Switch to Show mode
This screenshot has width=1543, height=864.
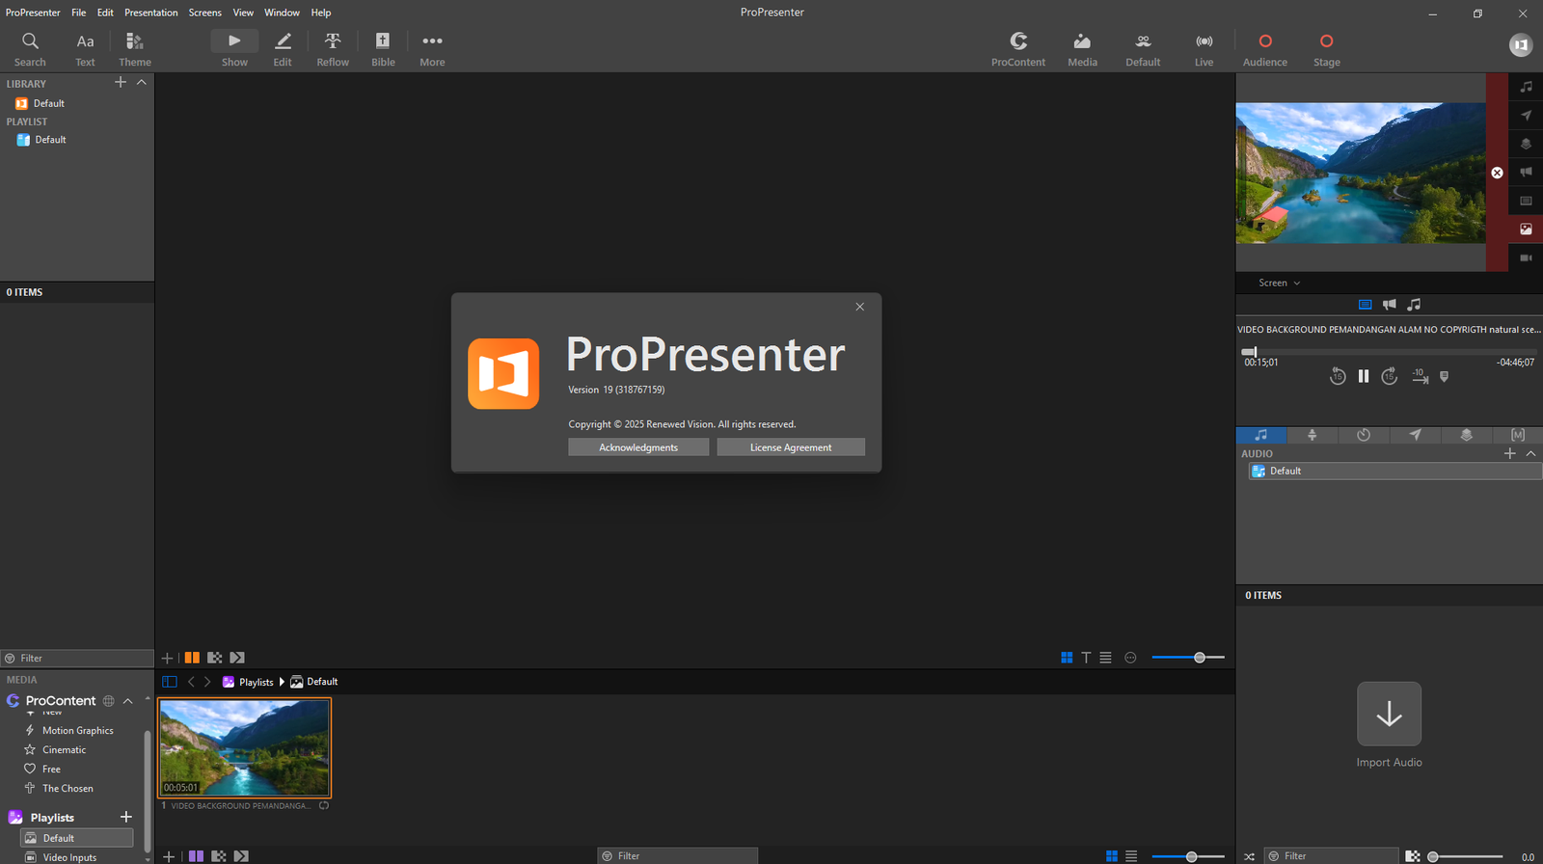click(x=234, y=49)
